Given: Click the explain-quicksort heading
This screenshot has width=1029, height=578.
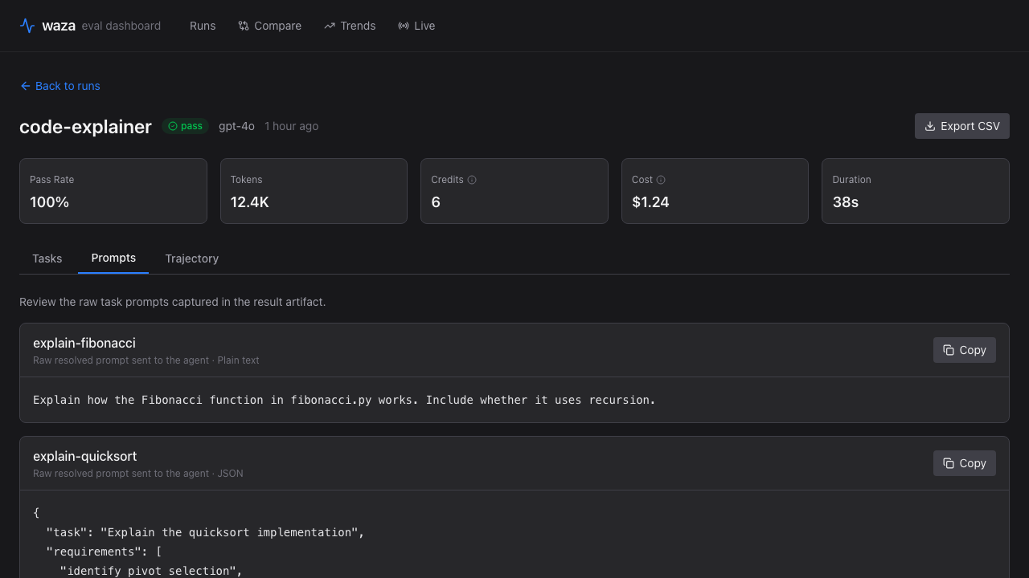Looking at the screenshot, I should [85, 456].
